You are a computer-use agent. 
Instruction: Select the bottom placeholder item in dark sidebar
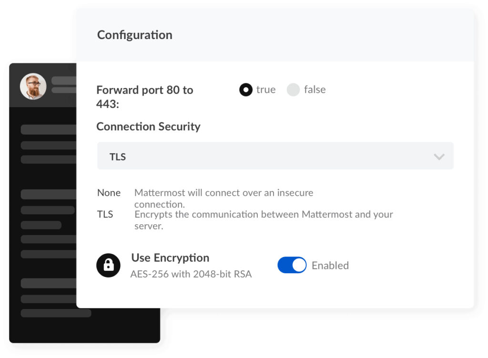[x=56, y=313]
